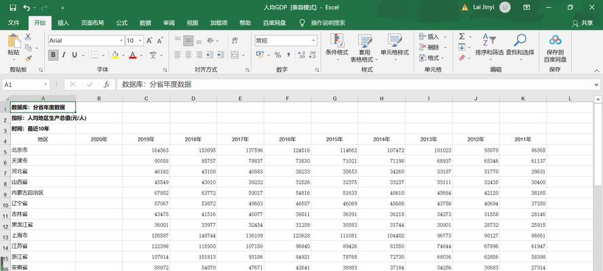Viewport: 603px width, 271px height.
Task: Toggle align text right
Action: tap(199, 55)
